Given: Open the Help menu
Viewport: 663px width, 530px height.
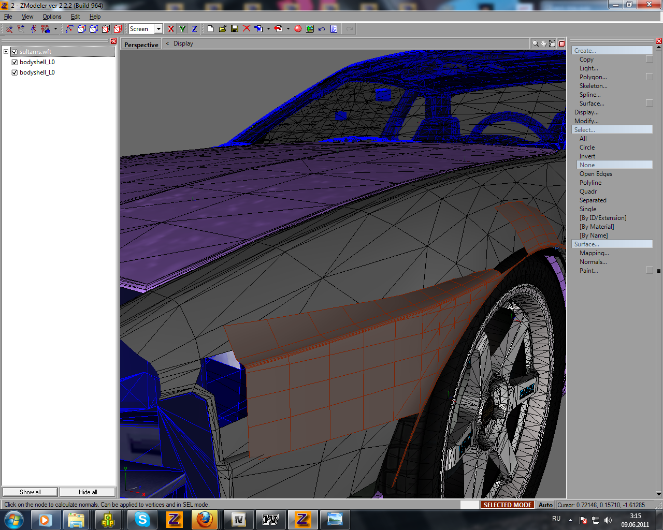Looking at the screenshot, I should tap(95, 17).
